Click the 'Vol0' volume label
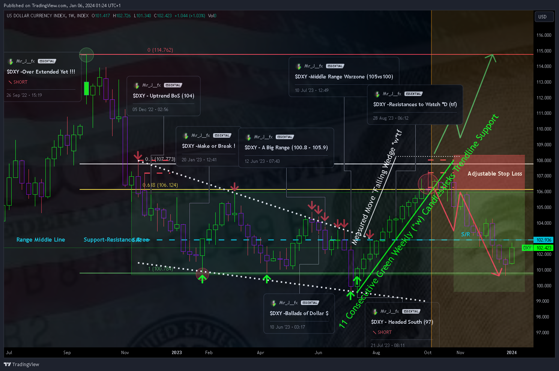559x371 pixels. click(x=212, y=16)
